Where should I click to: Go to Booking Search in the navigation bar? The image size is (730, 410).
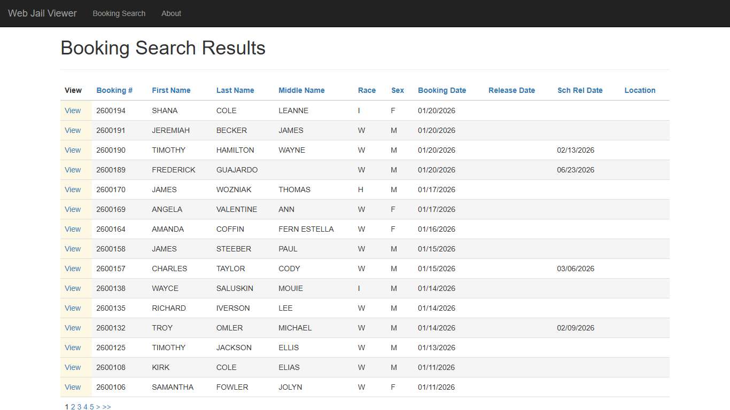(x=119, y=13)
